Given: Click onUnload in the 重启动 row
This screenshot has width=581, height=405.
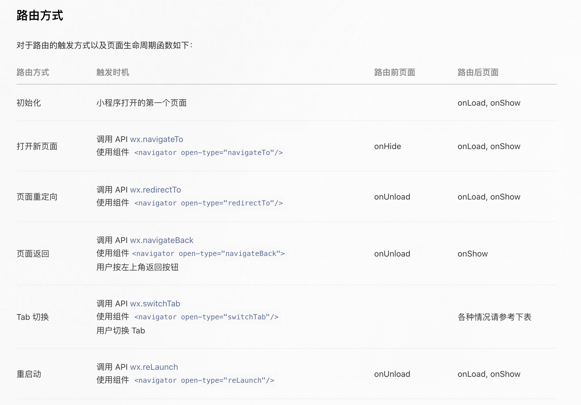Looking at the screenshot, I should (x=392, y=374).
